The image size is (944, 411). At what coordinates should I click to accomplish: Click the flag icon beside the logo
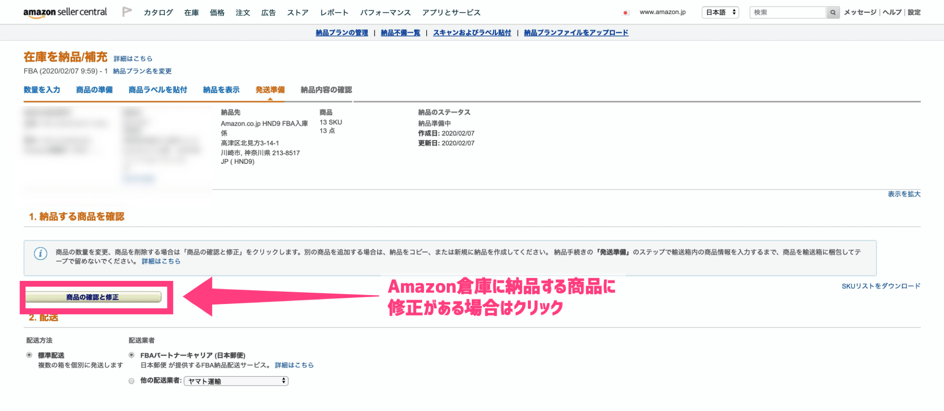127,12
